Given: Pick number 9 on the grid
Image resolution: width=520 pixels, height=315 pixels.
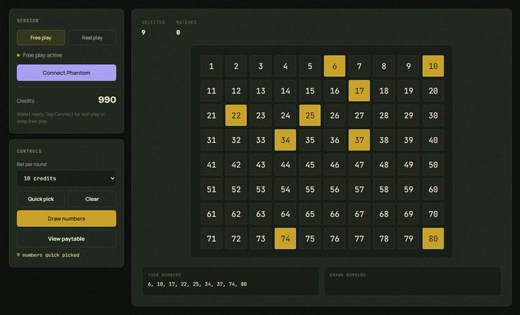Looking at the screenshot, I should tap(408, 66).
